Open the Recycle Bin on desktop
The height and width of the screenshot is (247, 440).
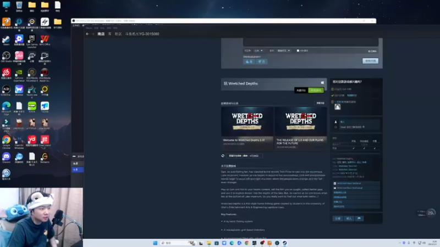[x=19, y=6]
